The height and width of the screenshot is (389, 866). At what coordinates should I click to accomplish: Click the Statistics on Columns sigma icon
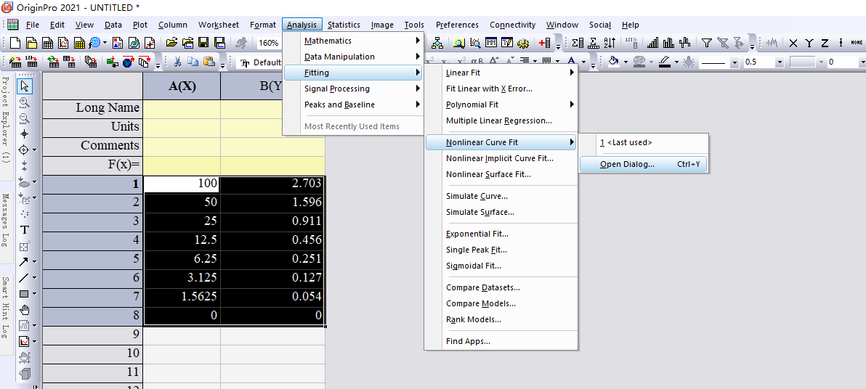(578, 43)
